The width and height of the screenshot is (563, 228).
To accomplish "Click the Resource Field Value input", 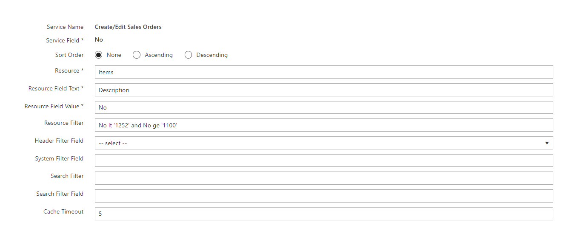I will click(x=324, y=107).
